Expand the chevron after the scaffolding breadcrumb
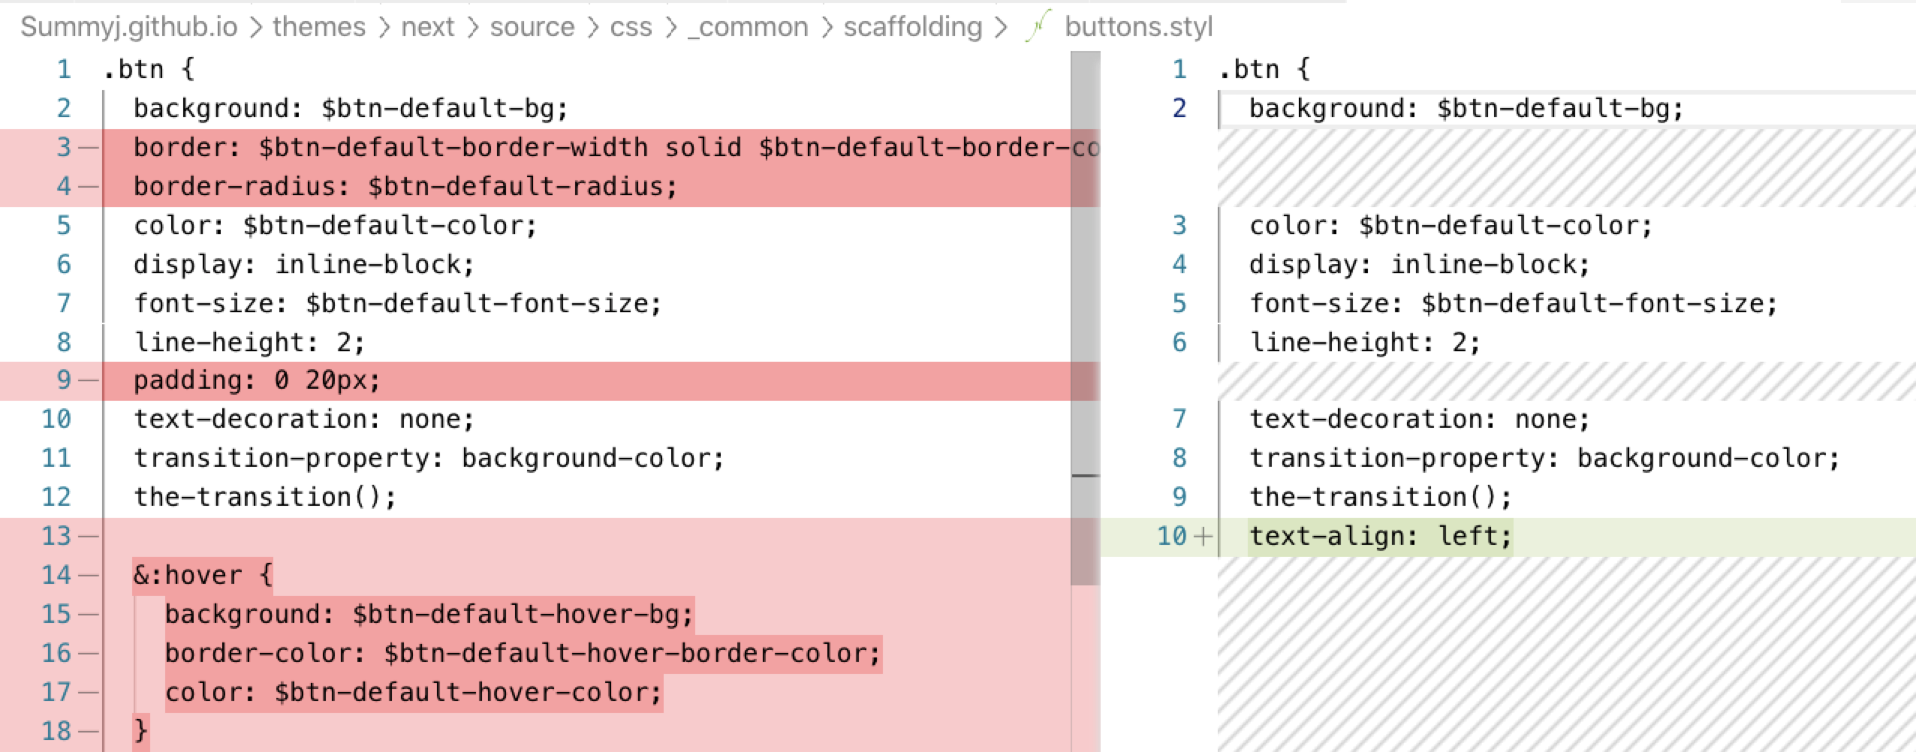The image size is (1916, 752). pos(1000,27)
